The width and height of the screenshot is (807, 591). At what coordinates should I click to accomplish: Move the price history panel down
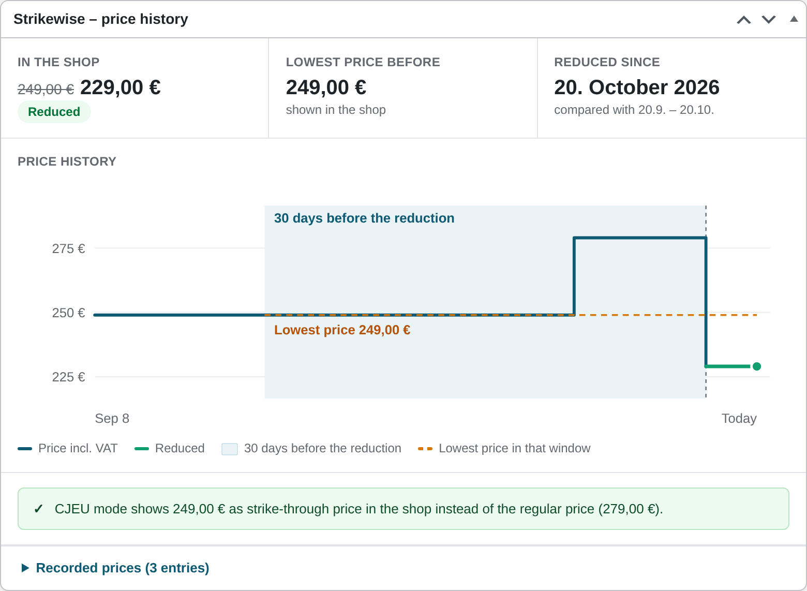click(769, 20)
